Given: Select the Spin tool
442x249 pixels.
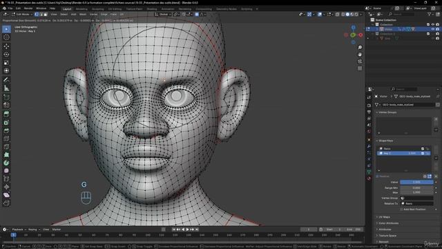Looking at the screenshot, I should pos(6,163).
